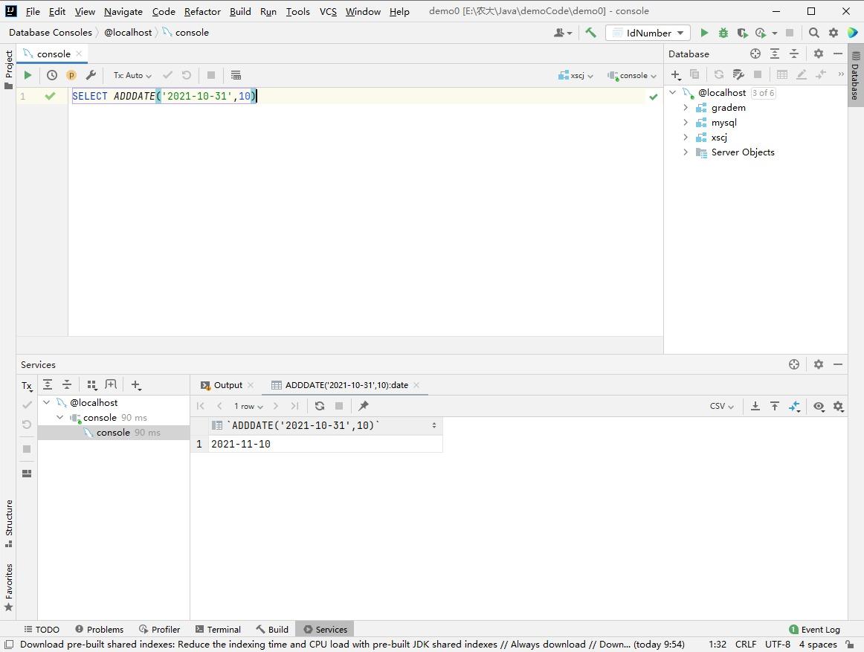
Task: Toggle the result view eye icon
Action: [x=819, y=406]
